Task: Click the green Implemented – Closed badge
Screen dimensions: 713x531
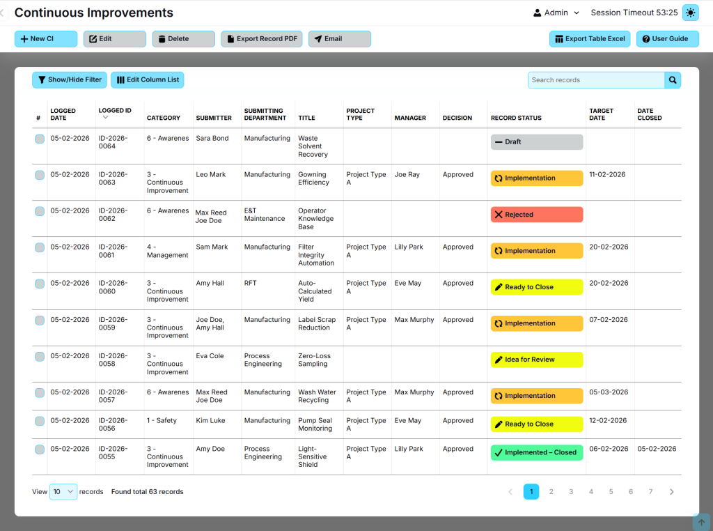Action: pos(537,452)
